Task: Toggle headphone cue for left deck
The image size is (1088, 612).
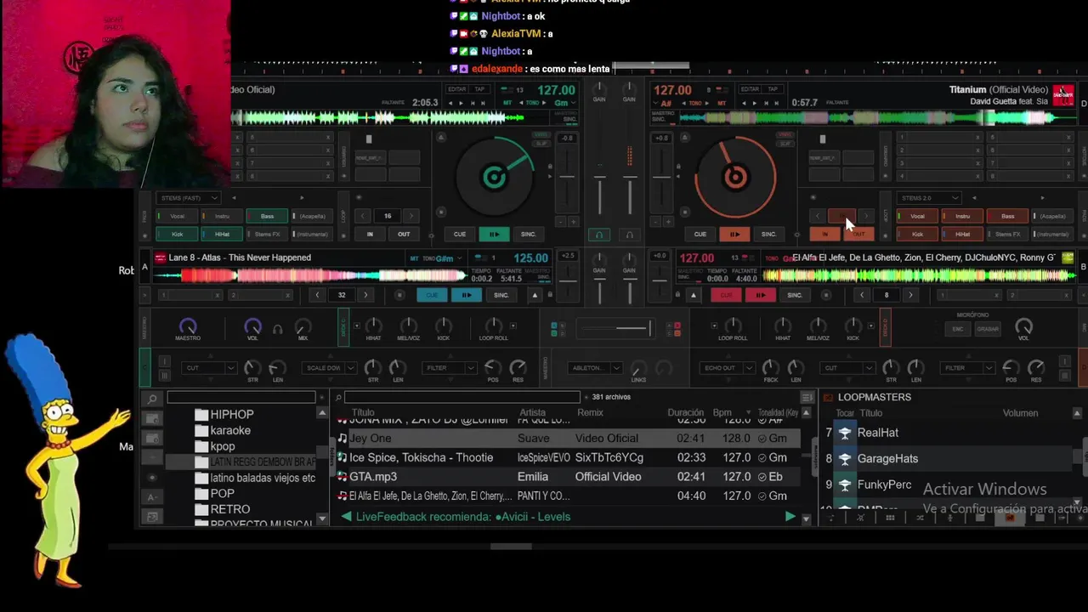Action: coord(599,235)
